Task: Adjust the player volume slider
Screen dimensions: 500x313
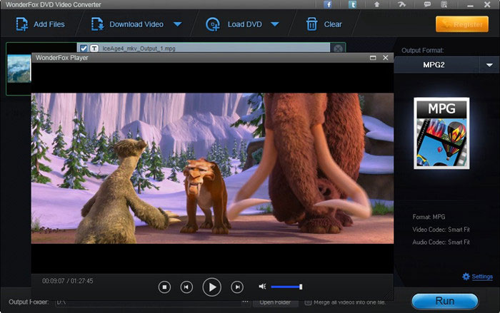Action: [x=286, y=287]
